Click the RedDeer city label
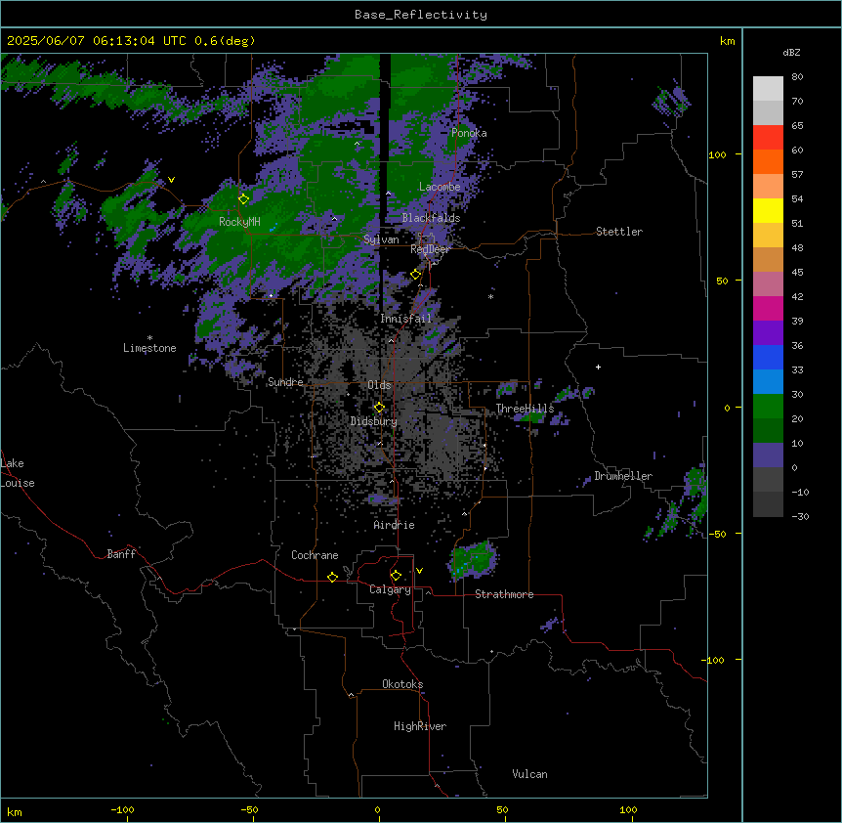 pyautogui.click(x=430, y=249)
